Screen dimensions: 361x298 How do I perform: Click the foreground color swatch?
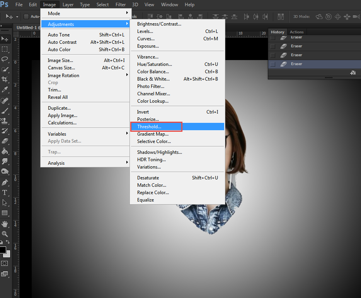click(x=3, y=250)
